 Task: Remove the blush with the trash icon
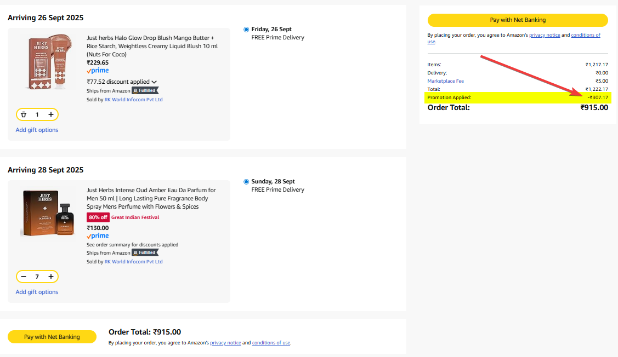[24, 114]
